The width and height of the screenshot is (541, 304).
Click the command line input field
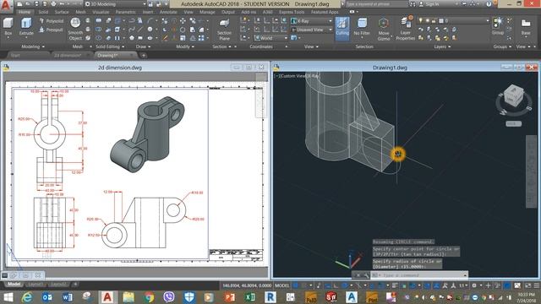[x=419, y=275]
